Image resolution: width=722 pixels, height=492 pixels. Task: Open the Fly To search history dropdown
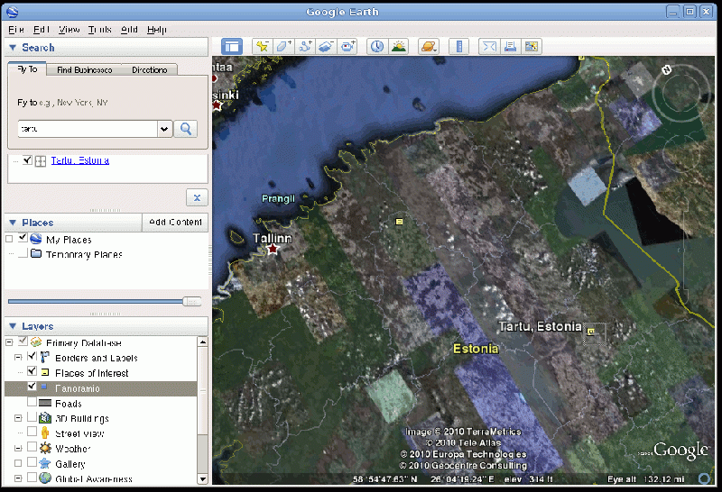point(165,129)
